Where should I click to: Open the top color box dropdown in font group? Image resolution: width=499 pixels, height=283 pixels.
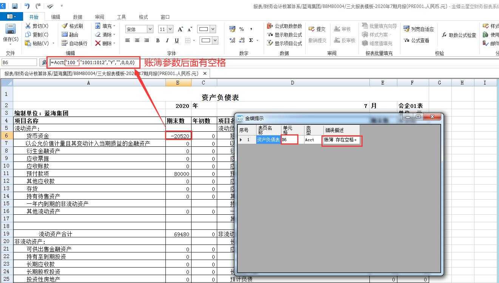pos(213,29)
